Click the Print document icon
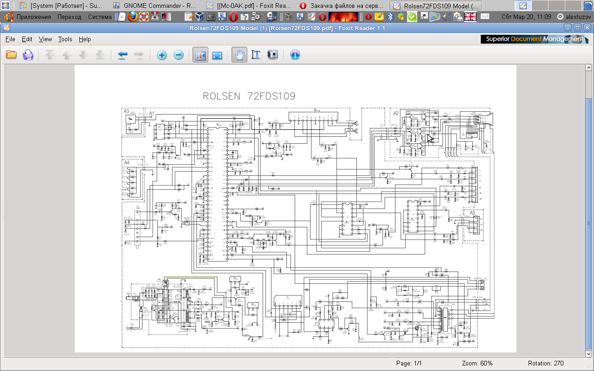The width and height of the screenshot is (594, 371). point(28,55)
